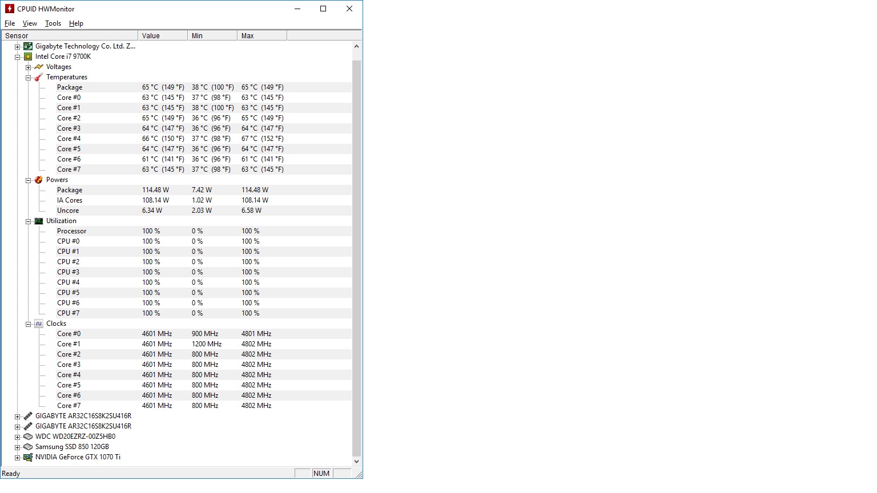Click the Core #1 min clock 1200 MHz
Image resolution: width=877 pixels, height=493 pixels.
tap(207, 344)
